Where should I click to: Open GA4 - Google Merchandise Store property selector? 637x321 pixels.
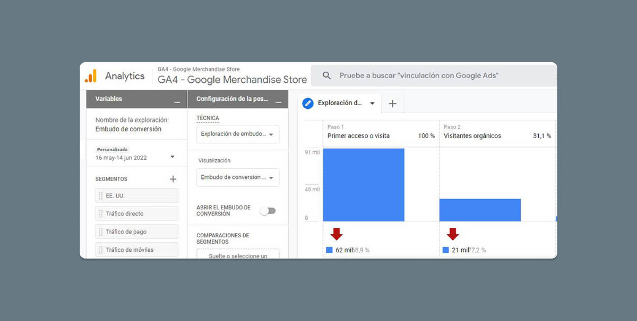click(232, 80)
